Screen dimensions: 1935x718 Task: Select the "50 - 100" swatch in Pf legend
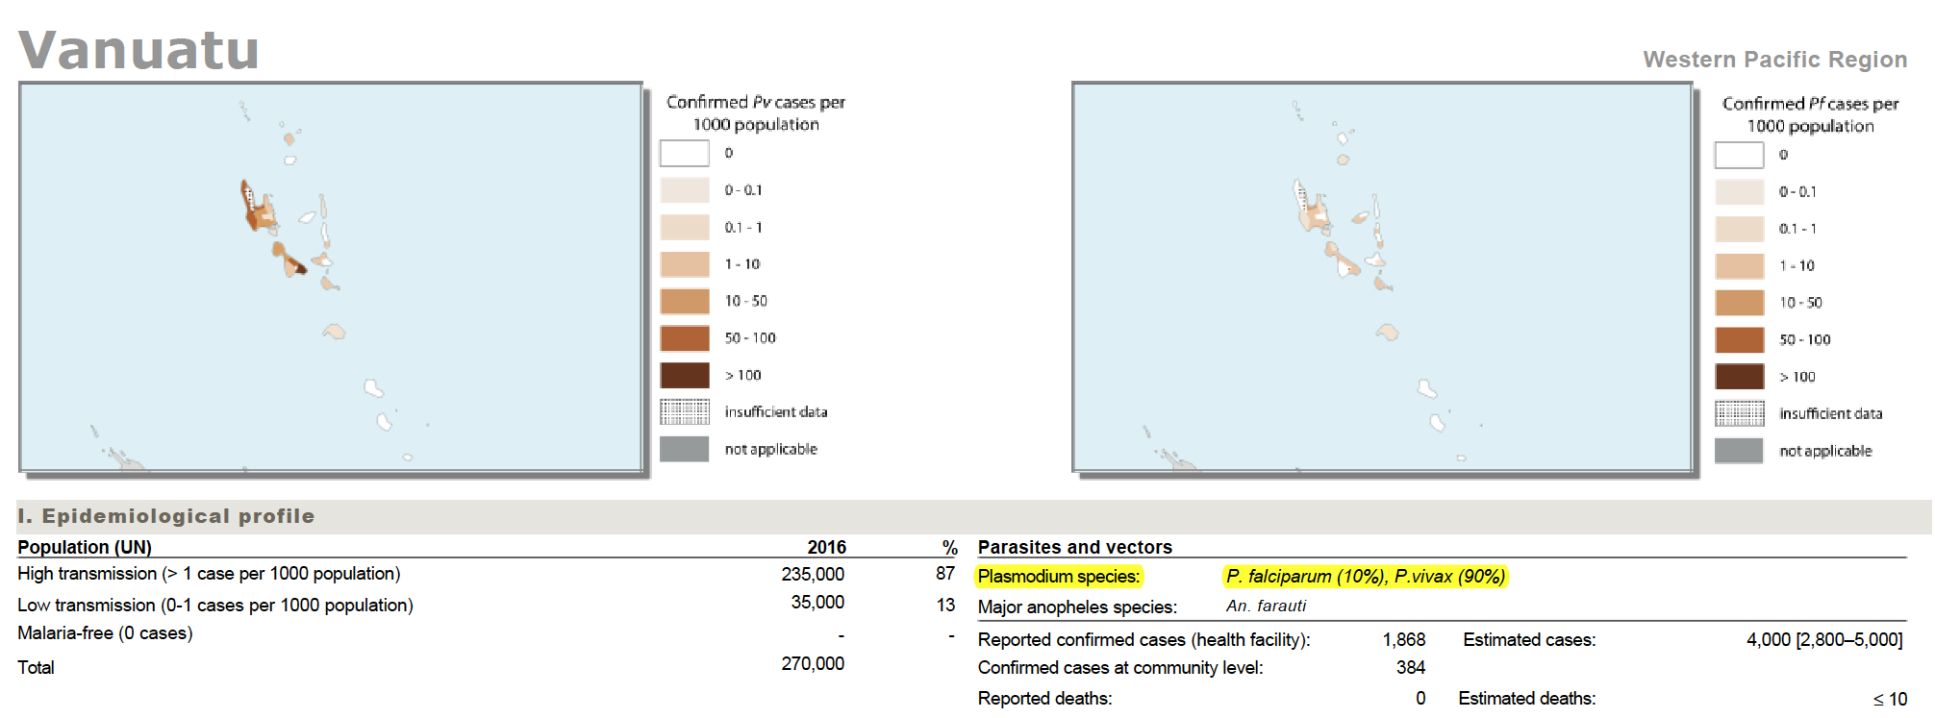[x=1739, y=340]
